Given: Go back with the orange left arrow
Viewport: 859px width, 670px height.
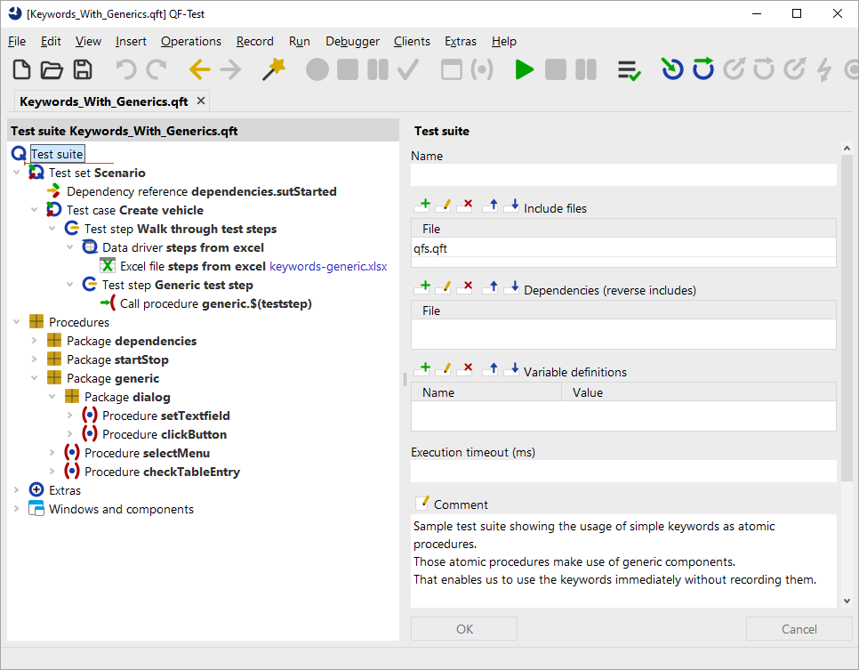Looking at the screenshot, I should coord(199,69).
